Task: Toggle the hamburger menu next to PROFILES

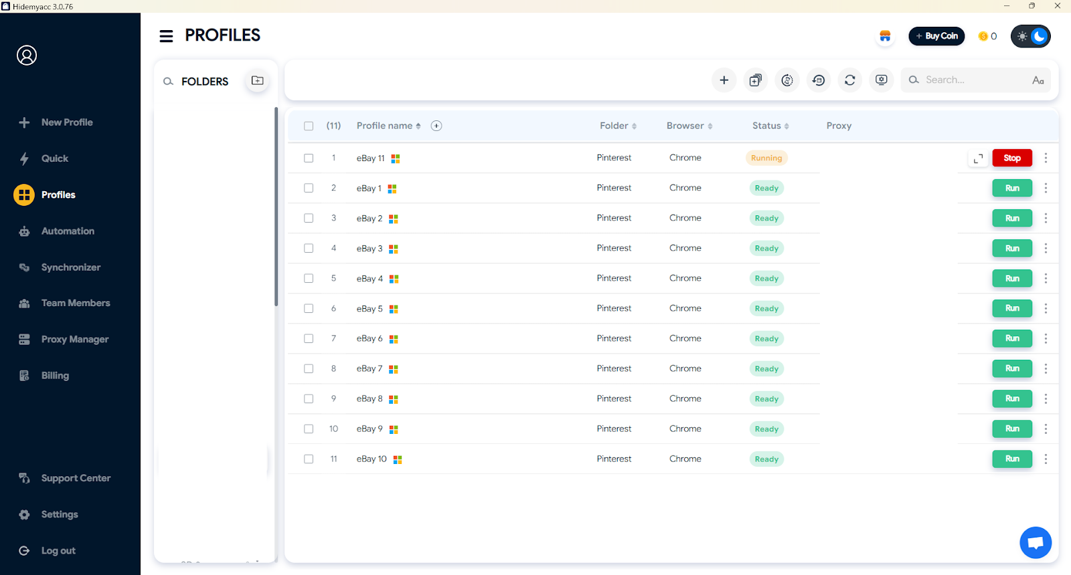Action: click(166, 36)
